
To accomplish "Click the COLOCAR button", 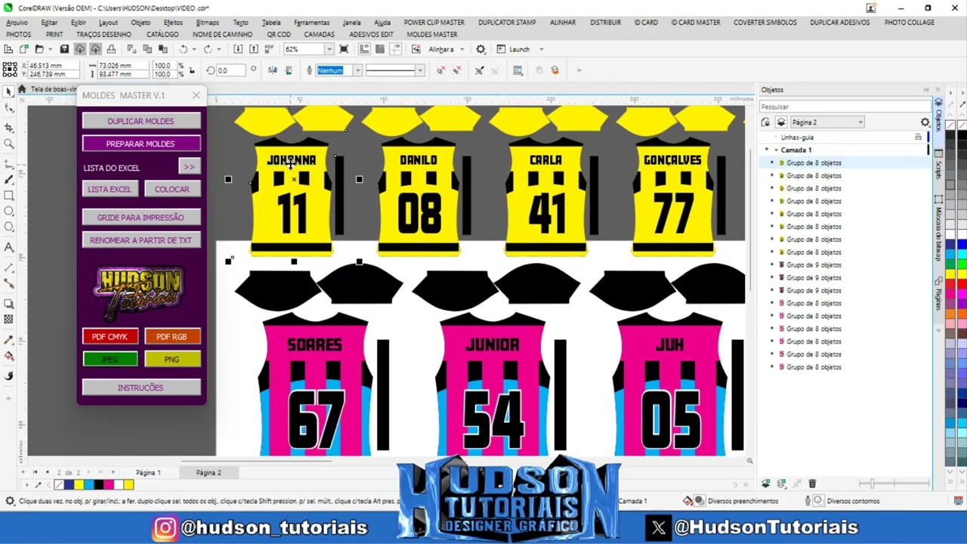I will pos(172,189).
